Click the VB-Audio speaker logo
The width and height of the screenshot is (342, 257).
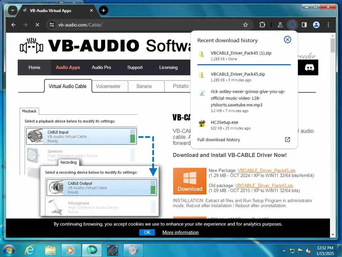pos(31,46)
